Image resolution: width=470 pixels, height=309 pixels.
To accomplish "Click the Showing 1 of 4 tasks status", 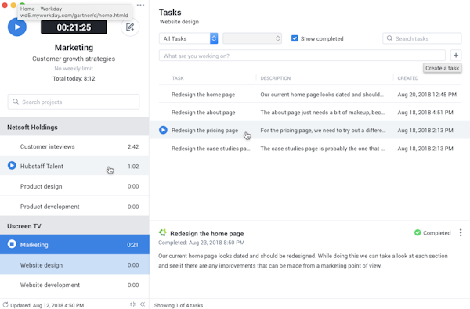I will (x=179, y=305).
